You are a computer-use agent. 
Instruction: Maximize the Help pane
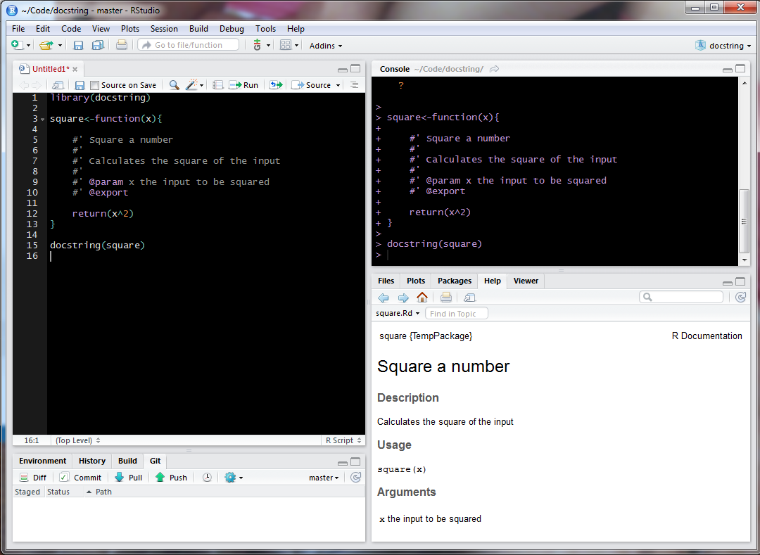click(x=740, y=281)
